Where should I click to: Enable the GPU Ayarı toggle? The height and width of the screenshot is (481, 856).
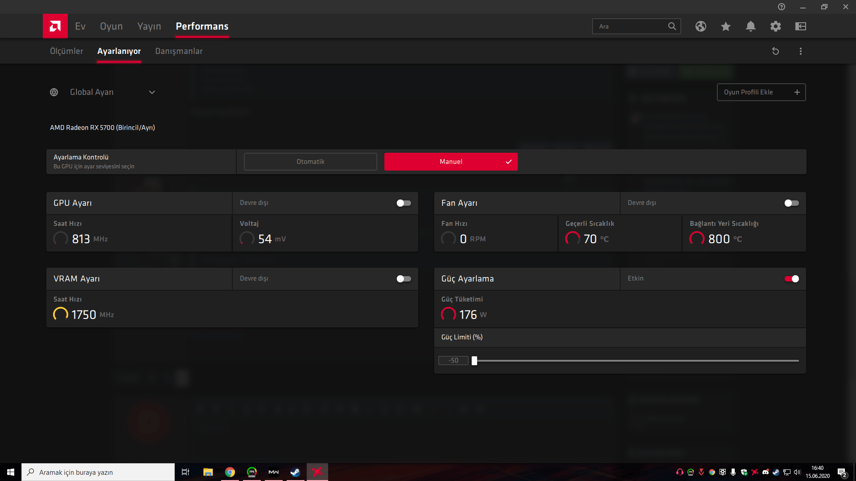click(403, 203)
